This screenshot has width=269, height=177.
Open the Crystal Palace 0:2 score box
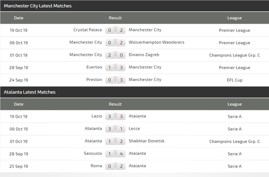115,30
